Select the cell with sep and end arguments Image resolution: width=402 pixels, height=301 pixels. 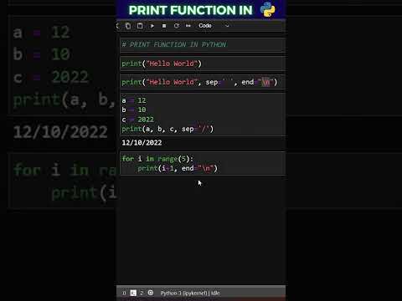coord(203,82)
